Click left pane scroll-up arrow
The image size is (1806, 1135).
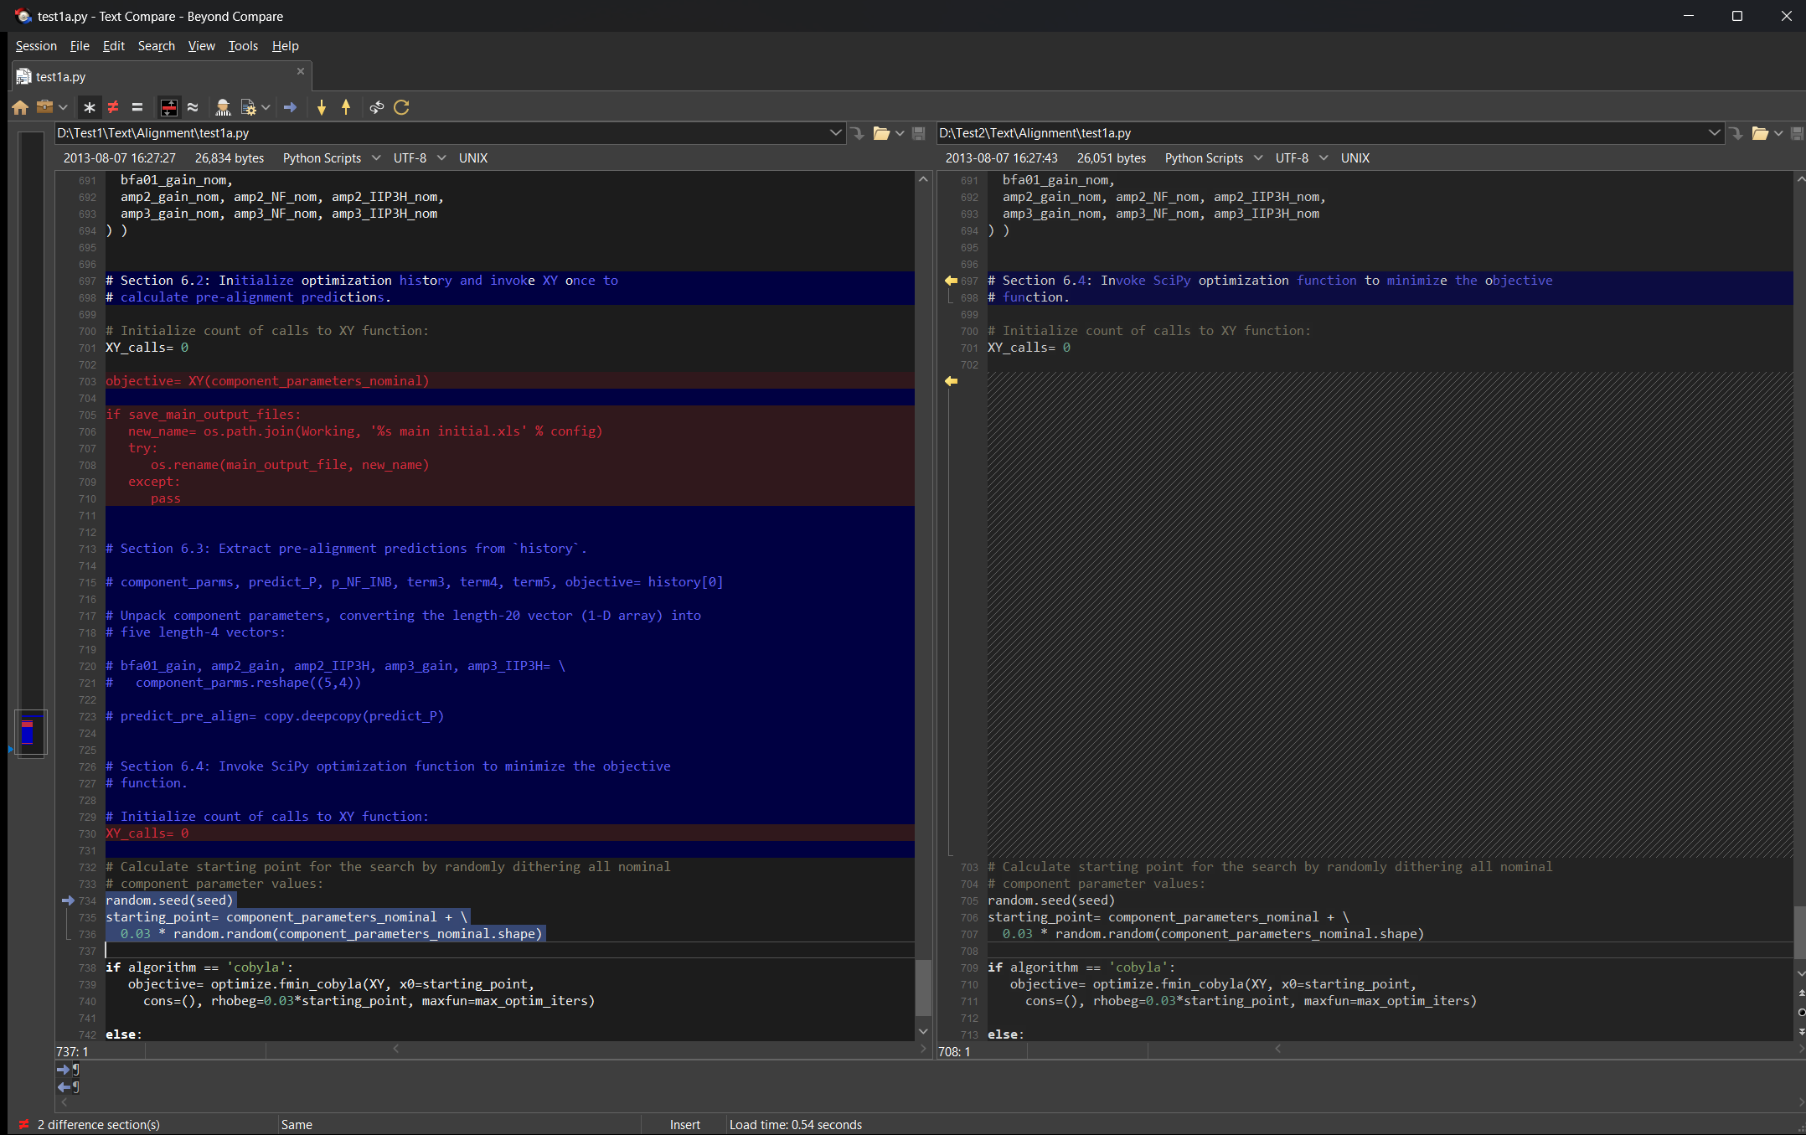tap(923, 179)
